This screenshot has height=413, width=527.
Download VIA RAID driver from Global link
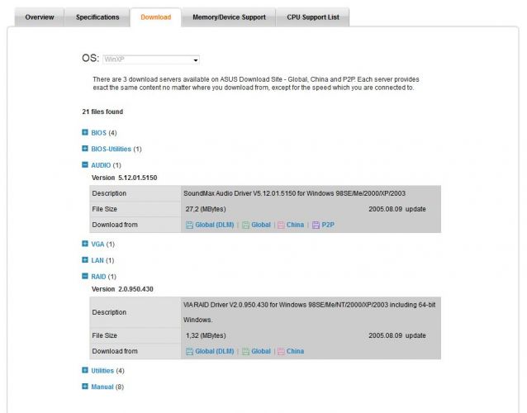(x=261, y=351)
